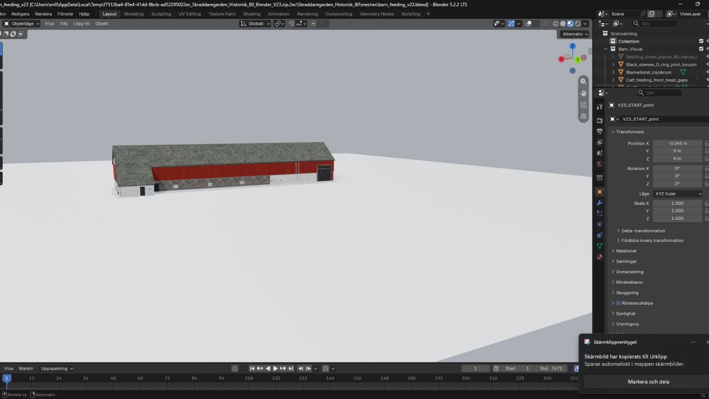The image size is (709, 399).
Task: Toggle viewport gizmo display button
Action: point(511,24)
